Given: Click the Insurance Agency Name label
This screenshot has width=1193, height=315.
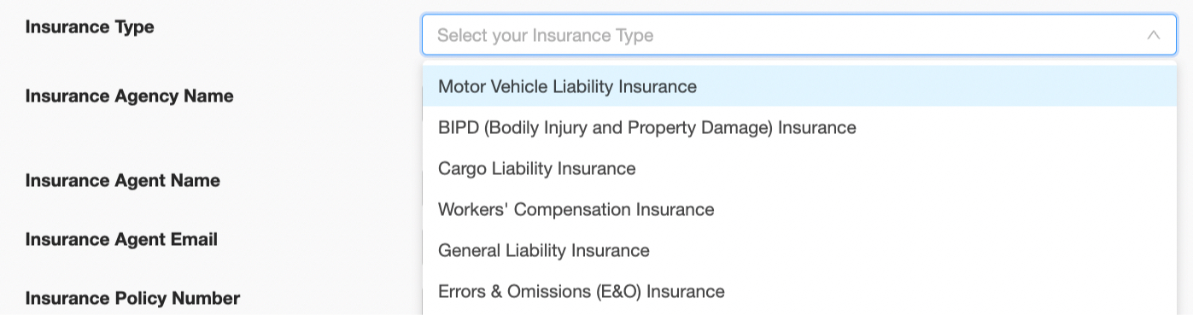Looking at the screenshot, I should [129, 96].
